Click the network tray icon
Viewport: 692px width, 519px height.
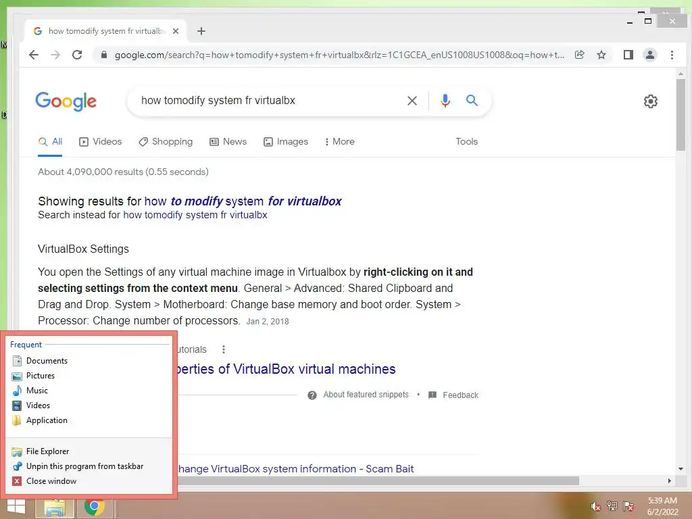point(612,507)
